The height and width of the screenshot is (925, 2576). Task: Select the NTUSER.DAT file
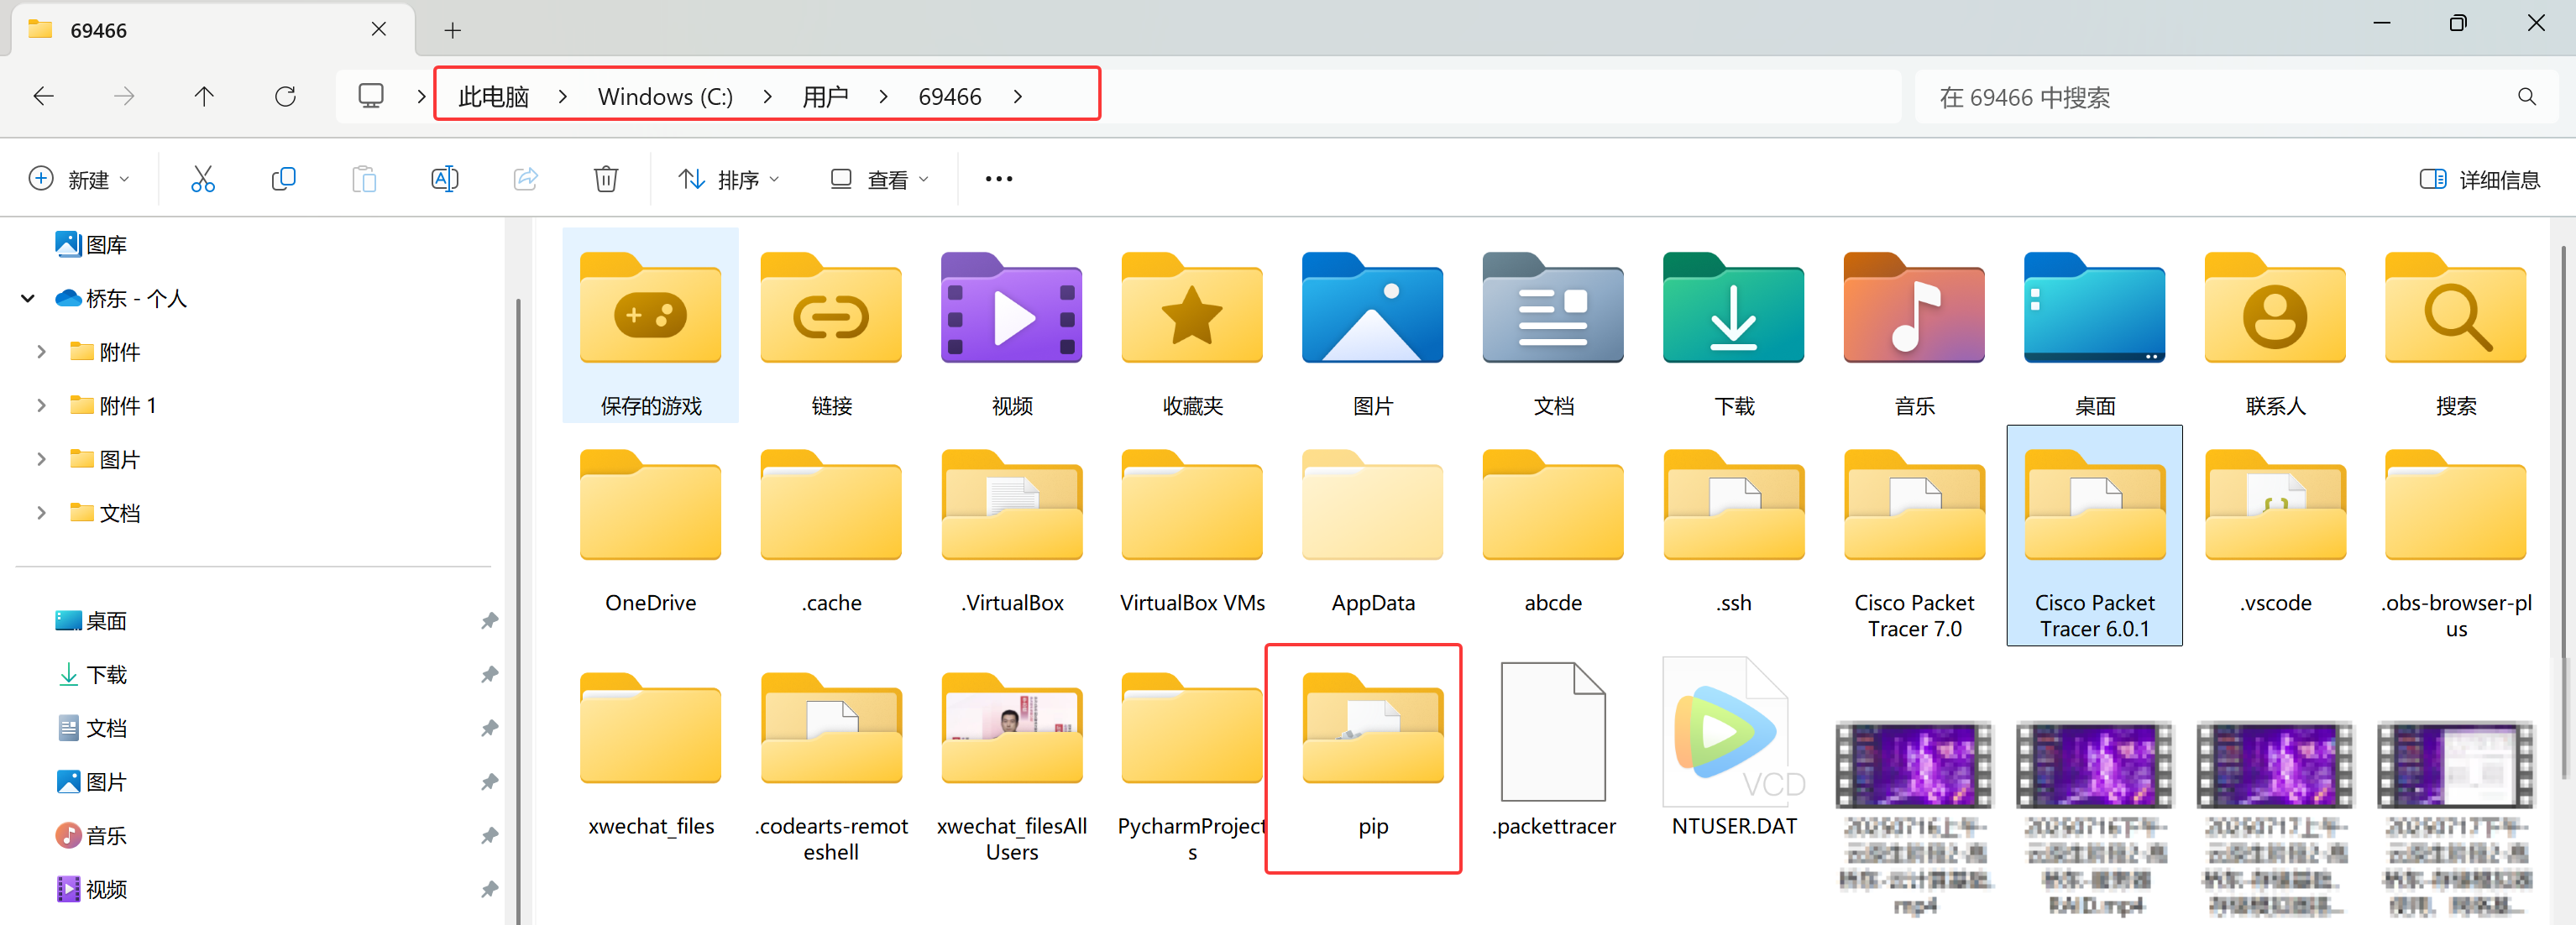pyautogui.click(x=1733, y=749)
